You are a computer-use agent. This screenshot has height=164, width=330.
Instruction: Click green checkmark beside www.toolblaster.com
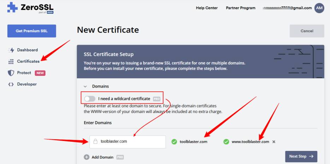pos(226,142)
